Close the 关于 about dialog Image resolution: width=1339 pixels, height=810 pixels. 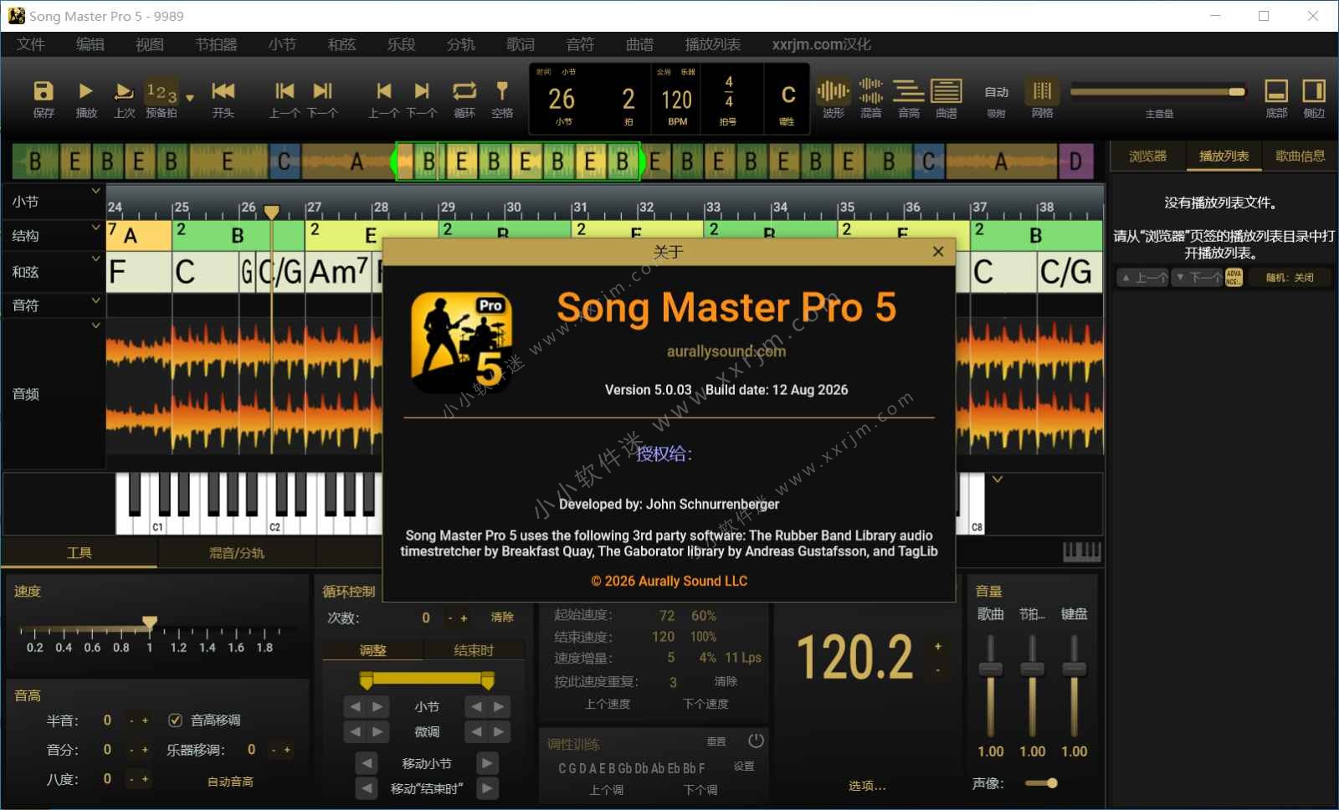938,251
